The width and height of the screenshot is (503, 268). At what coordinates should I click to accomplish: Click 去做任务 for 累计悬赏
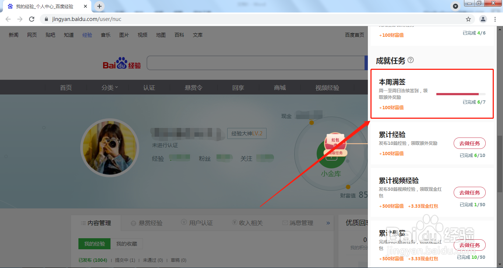coord(469,245)
